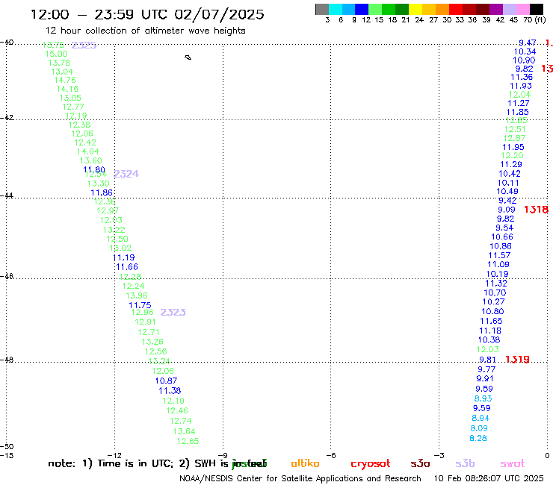Click the longitude axis label -12
The height and width of the screenshot is (485, 553).
pos(114,455)
